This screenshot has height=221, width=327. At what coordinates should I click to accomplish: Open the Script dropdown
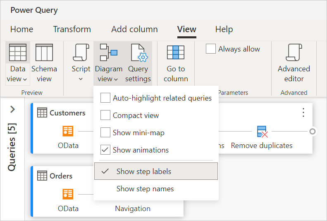pos(81,78)
